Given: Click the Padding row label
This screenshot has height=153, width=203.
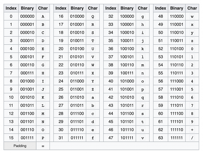Looking at the screenshot, I should 20,146.
